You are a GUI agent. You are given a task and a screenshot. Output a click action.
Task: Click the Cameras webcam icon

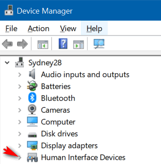pyautogui.click(x=32, y=109)
